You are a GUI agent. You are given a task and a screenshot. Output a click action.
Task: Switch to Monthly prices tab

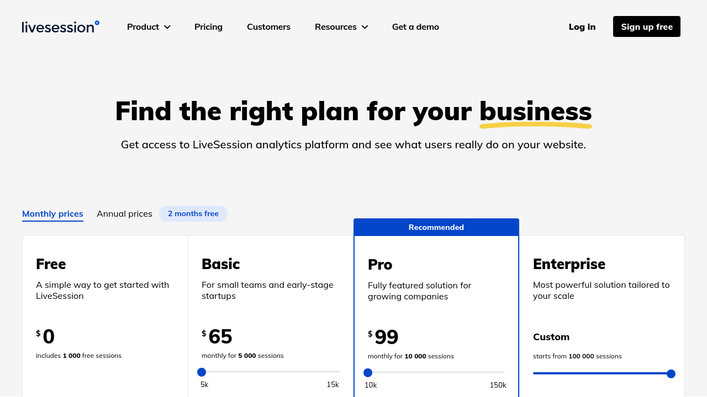pyautogui.click(x=52, y=214)
